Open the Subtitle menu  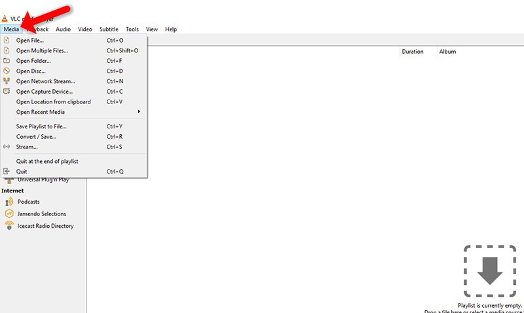click(x=109, y=29)
